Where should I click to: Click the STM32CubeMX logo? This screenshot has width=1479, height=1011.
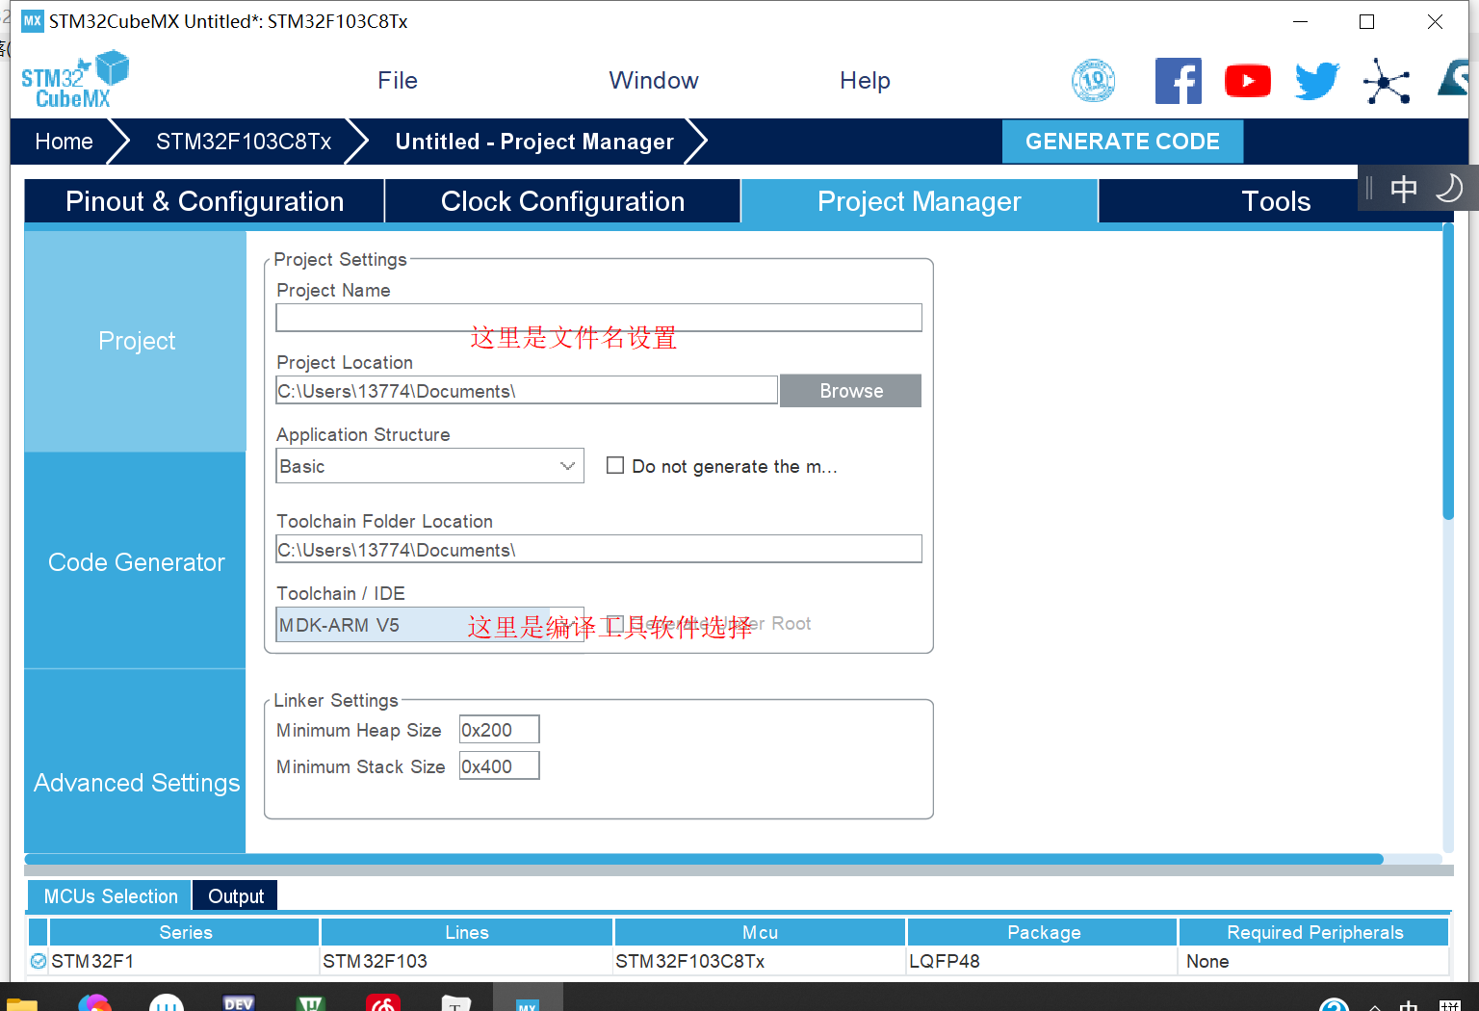[75, 80]
